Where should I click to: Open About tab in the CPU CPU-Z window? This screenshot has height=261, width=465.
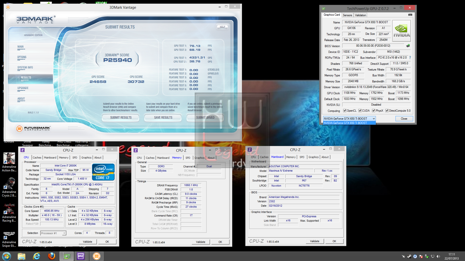[x=98, y=158]
